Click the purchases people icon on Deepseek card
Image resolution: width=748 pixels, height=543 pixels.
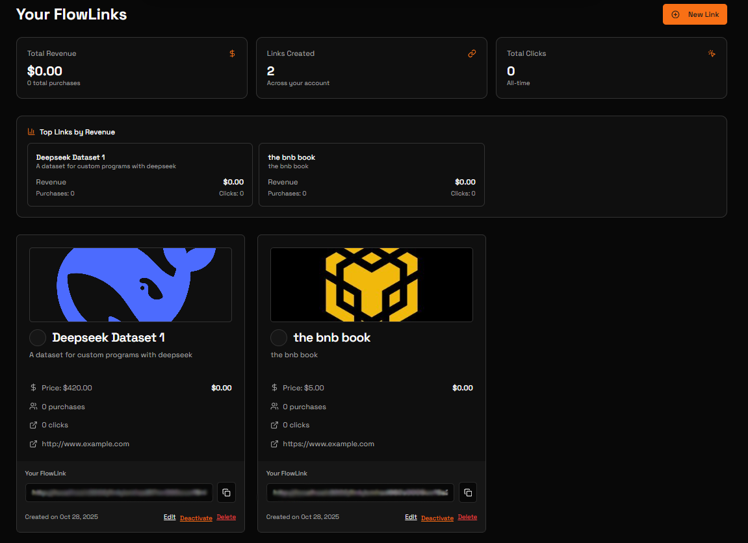(33, 407)
